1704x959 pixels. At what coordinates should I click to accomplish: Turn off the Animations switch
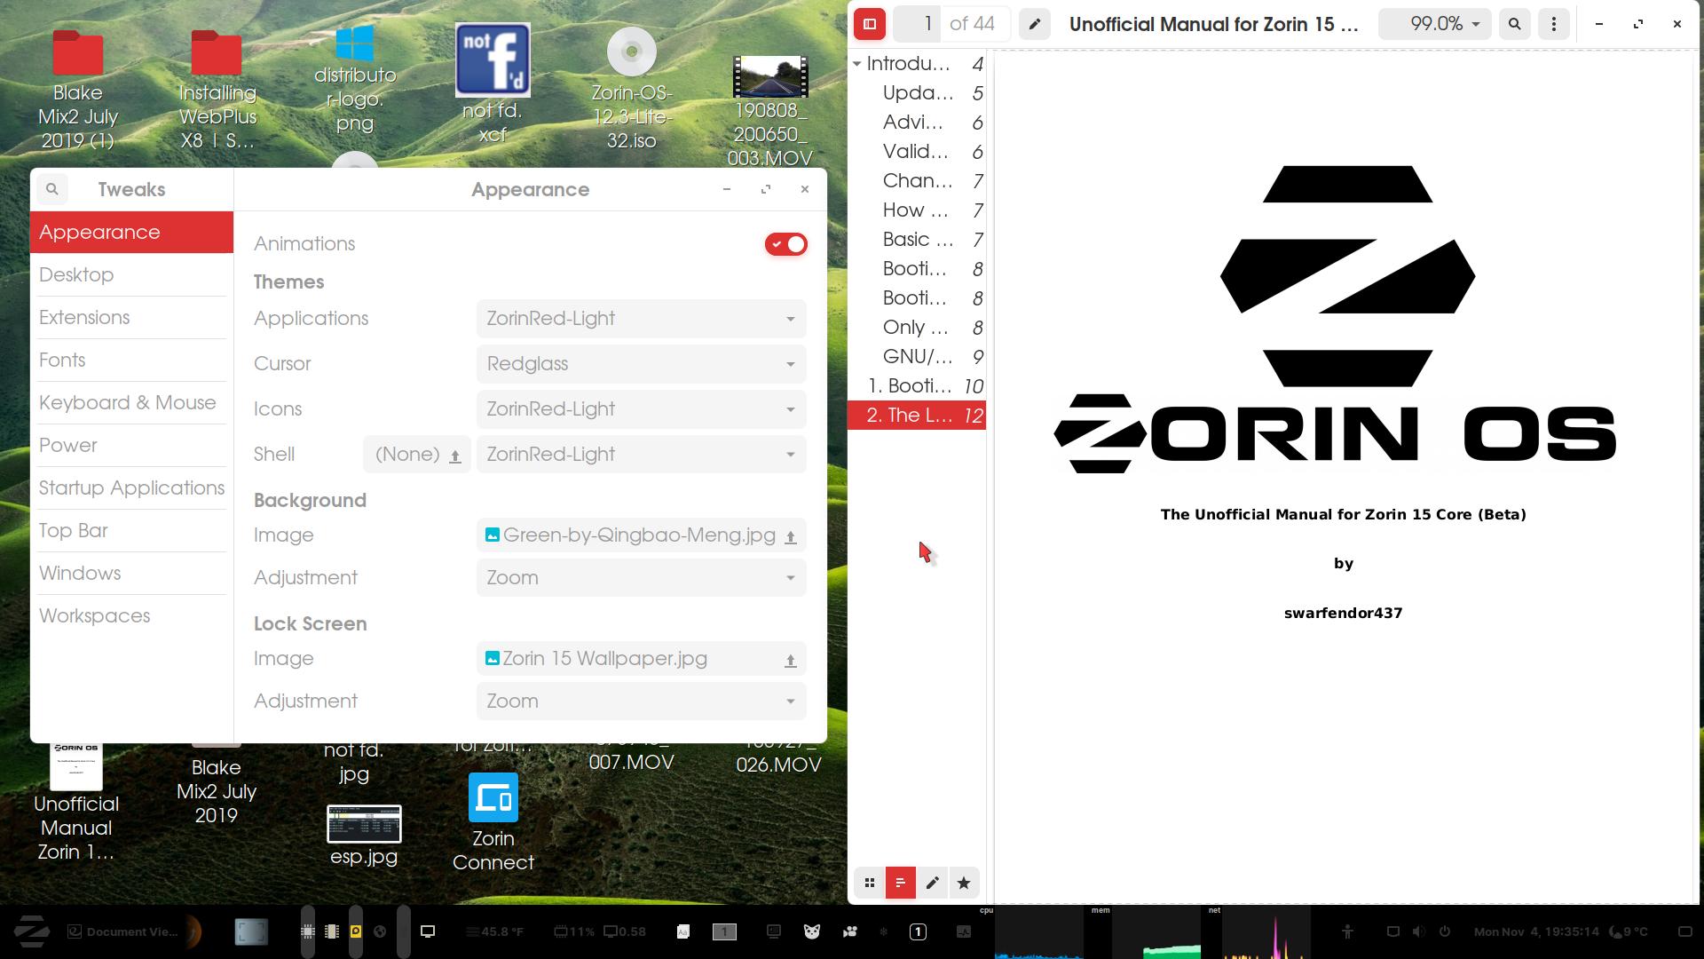785,244
